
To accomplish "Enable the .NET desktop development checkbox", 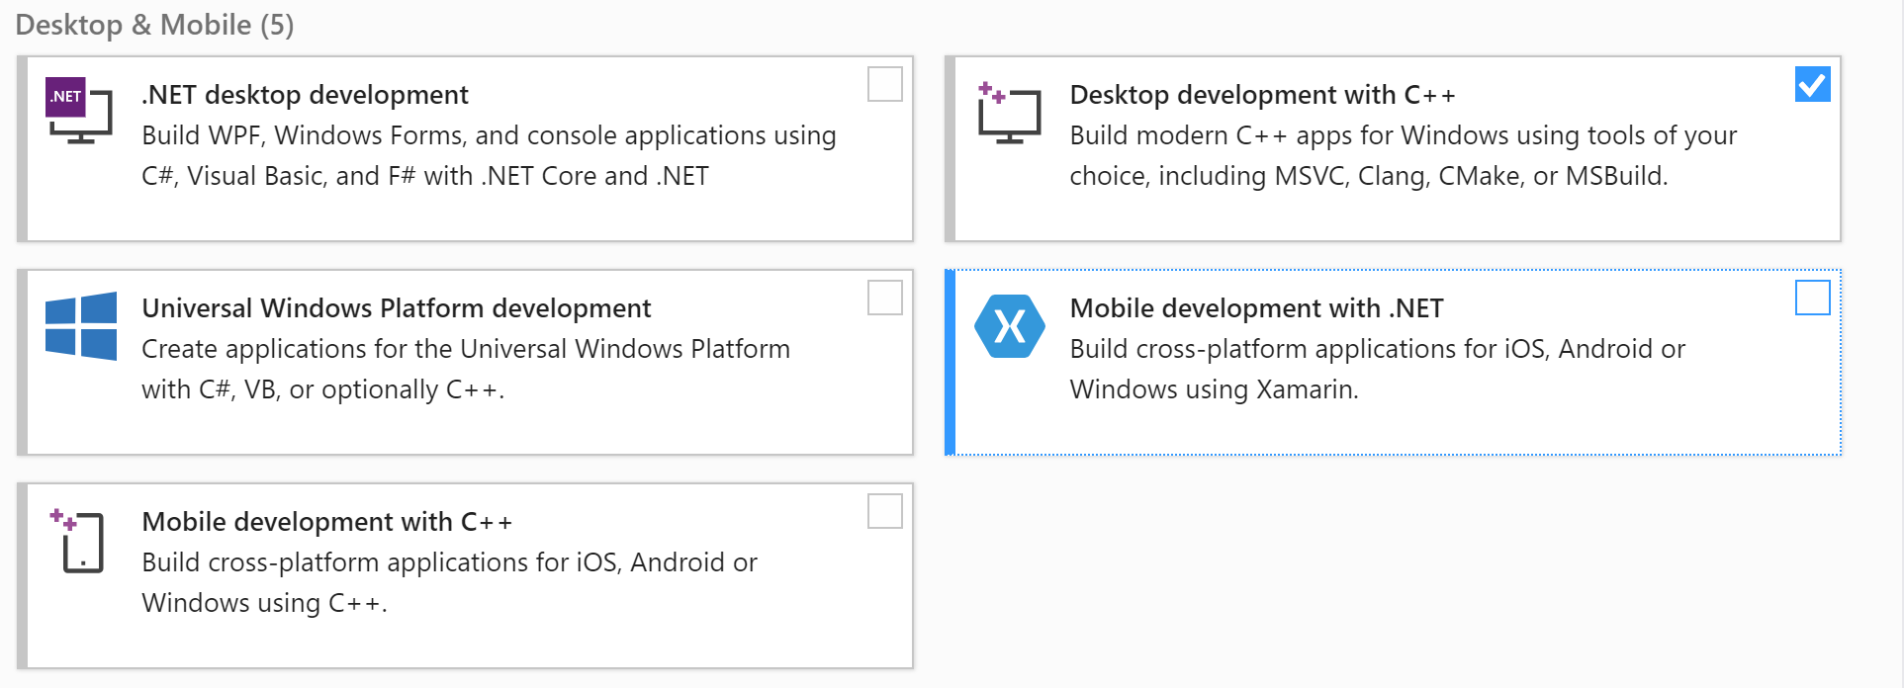I will [x=884, y=85].
